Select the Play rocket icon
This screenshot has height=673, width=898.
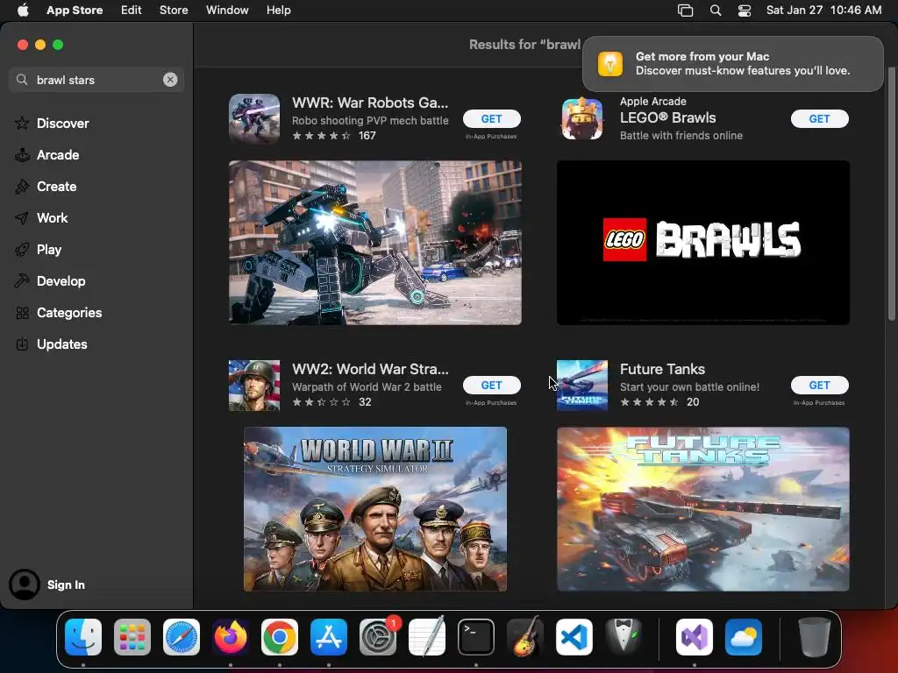22,249
